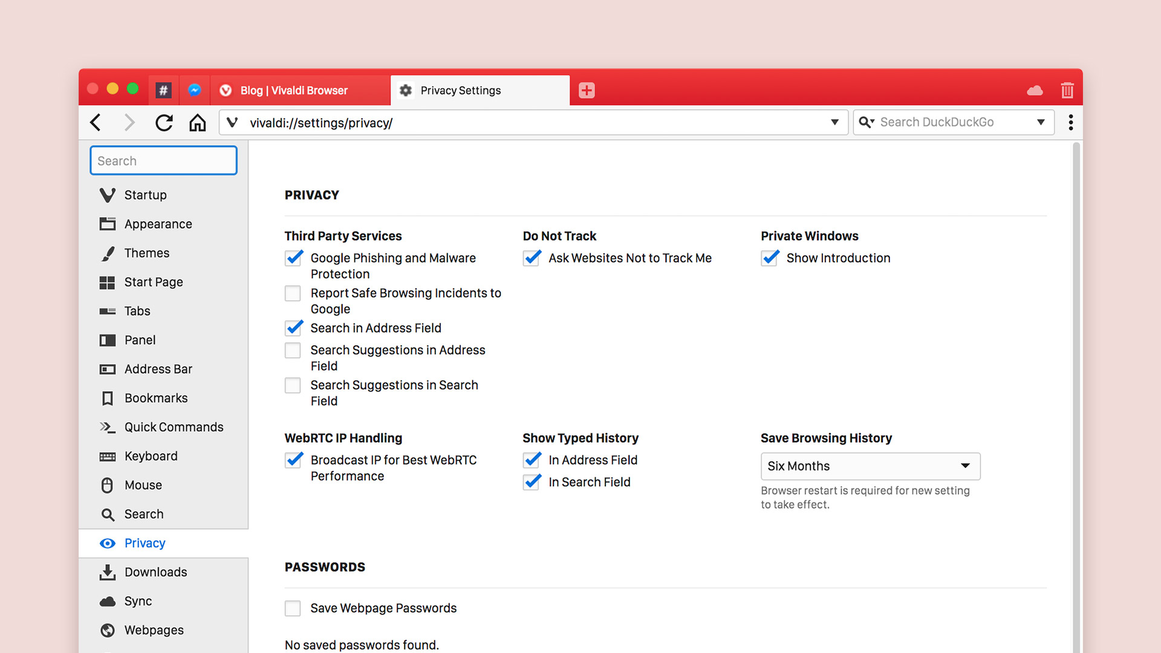The width and height of the screenshot is (1161, 653).
Task: Click the Tabs sidebar icon
Action: pyautogui.click(x=107, y=311)
